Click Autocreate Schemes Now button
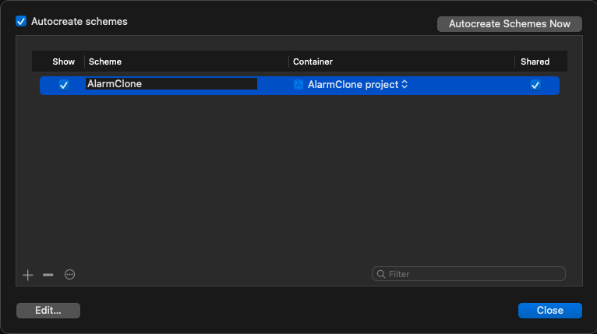This screenshot has height=334, width=597. [510, 24]
